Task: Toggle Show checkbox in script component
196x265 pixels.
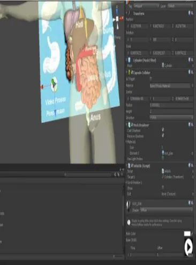Action: pyautogui.click(x=163, y=187)
